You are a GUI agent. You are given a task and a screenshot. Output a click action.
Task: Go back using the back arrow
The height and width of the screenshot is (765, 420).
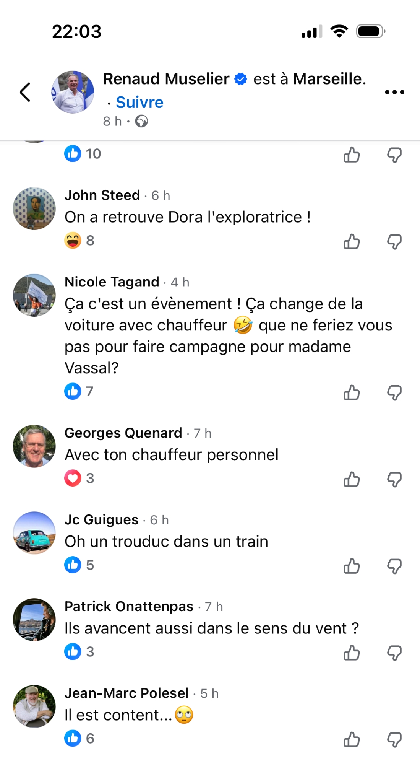click(25, 92)
